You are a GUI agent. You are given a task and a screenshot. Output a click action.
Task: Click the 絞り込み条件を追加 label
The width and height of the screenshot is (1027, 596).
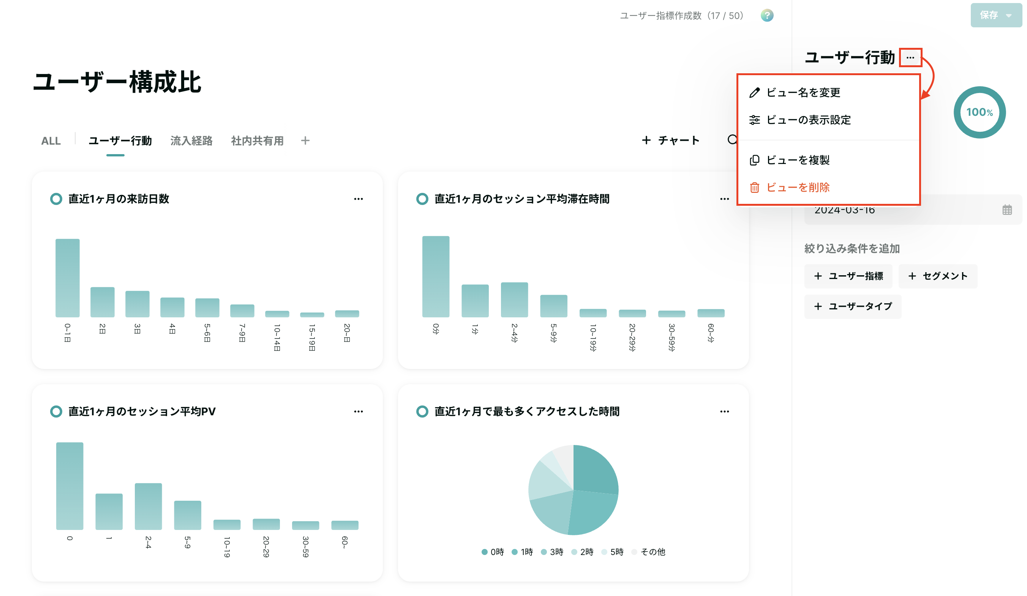pyautogui.click(x=852, y=249)
